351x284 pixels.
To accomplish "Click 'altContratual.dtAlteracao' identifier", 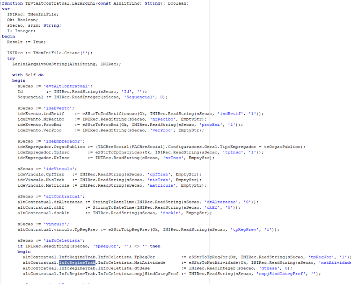I will [50, 202].
